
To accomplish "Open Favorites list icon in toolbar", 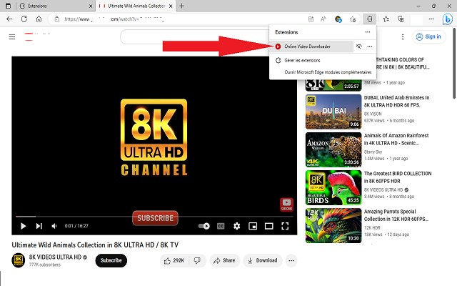I will point(386,19).
